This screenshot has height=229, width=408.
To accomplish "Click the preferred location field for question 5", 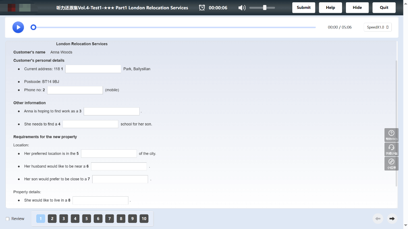I will tap(109, 154).
